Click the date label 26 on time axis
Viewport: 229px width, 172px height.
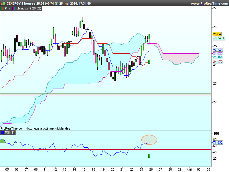151,169
